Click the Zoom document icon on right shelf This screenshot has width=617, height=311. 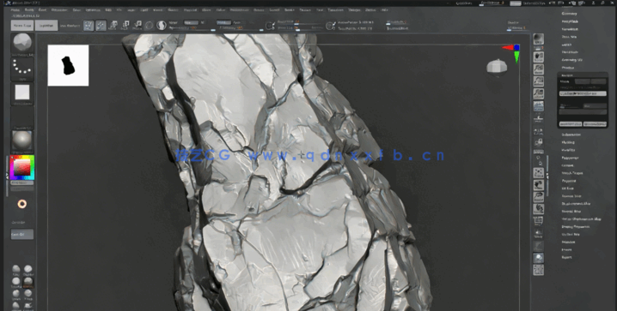(x=538, y=69)
